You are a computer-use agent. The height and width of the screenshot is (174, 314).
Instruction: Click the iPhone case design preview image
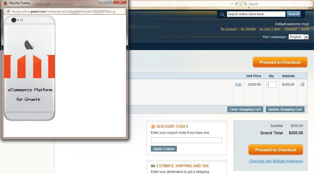tap(30, 68)
